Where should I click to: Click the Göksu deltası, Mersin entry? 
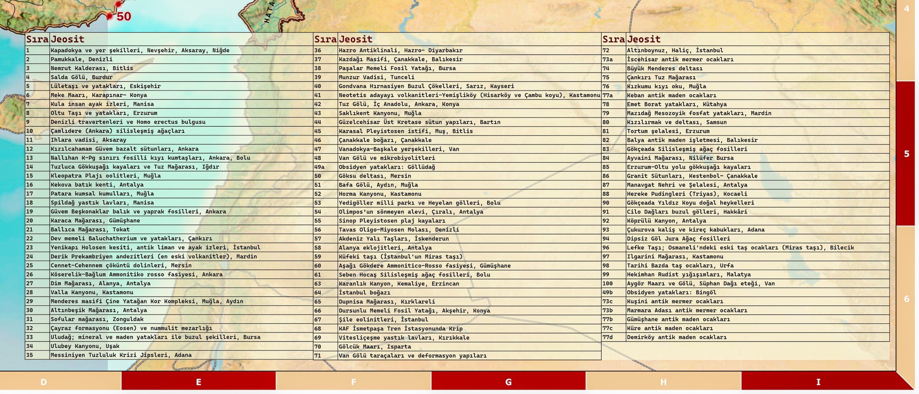tap(375, 176)
